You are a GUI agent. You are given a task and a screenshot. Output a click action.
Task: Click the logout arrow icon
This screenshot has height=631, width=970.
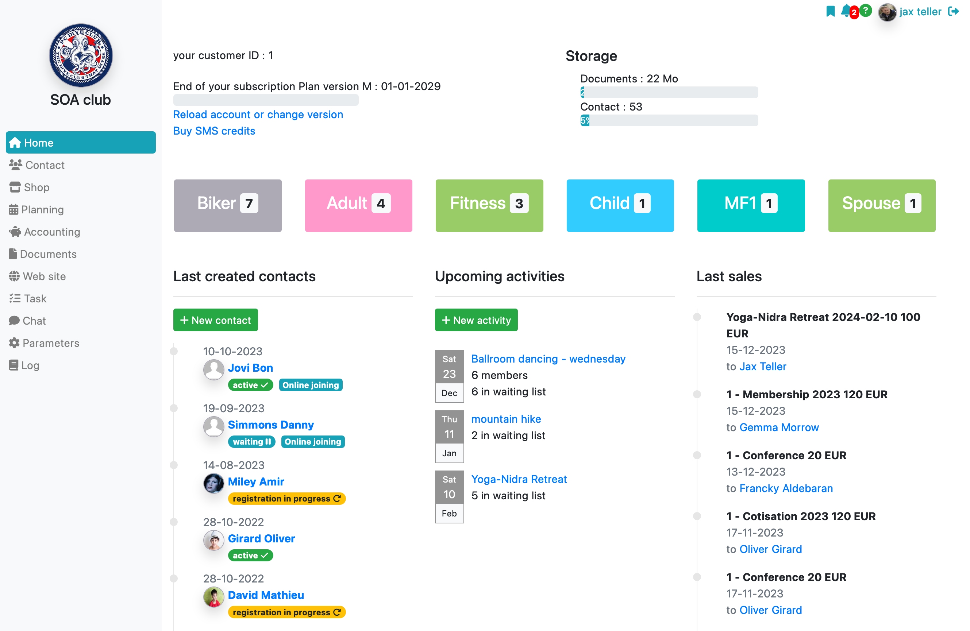pos(953,11)
